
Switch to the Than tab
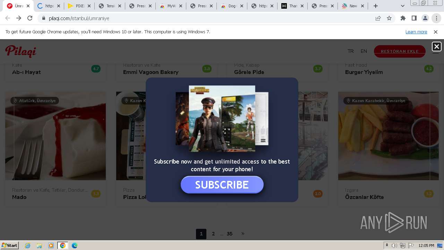click(290, 6)
